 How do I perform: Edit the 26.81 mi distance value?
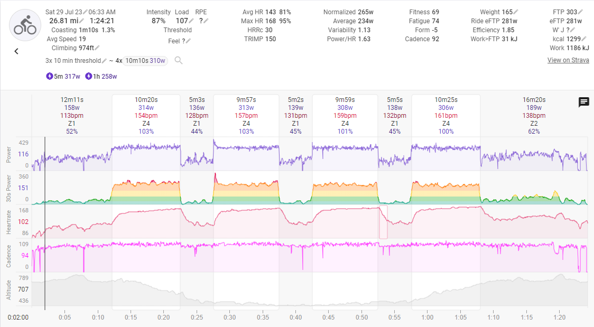point(81,21)
